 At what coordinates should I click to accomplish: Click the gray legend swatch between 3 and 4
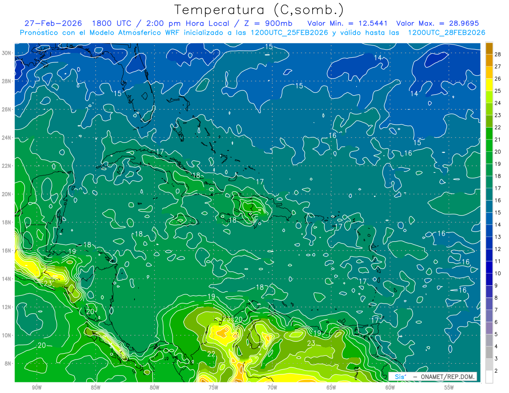489,353
